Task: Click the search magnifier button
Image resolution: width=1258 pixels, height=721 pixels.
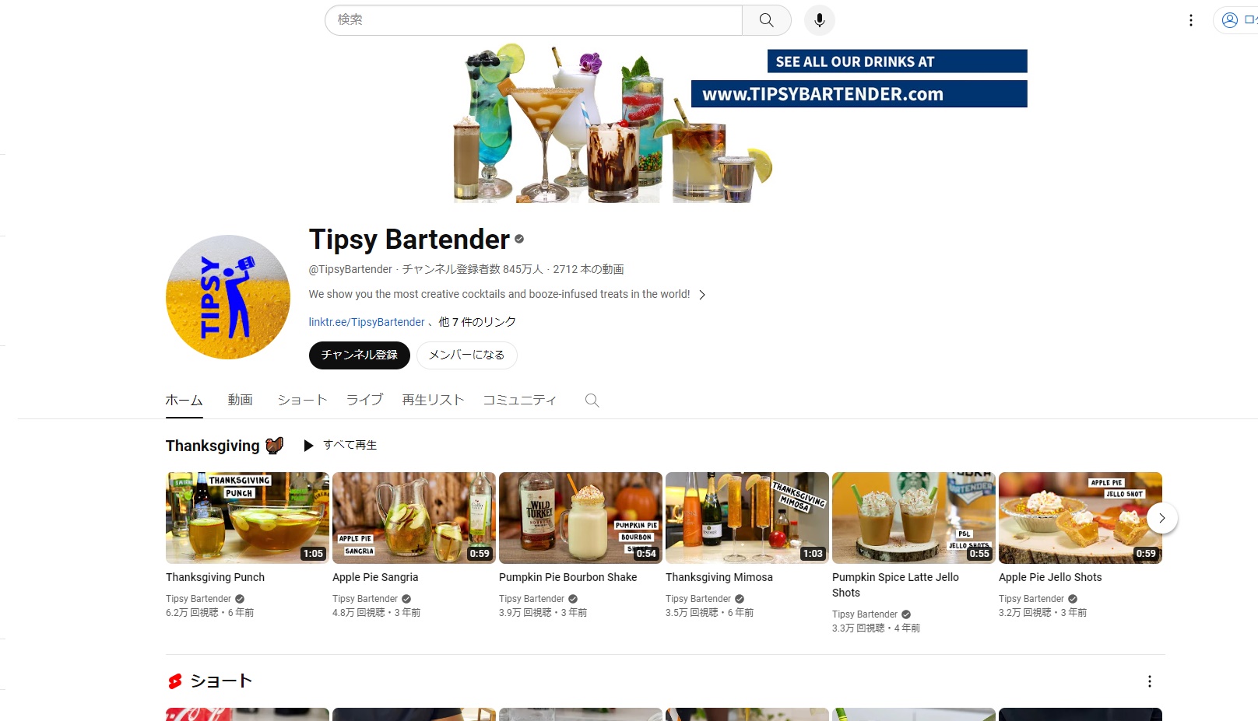Action: click(x=766, y=20)
